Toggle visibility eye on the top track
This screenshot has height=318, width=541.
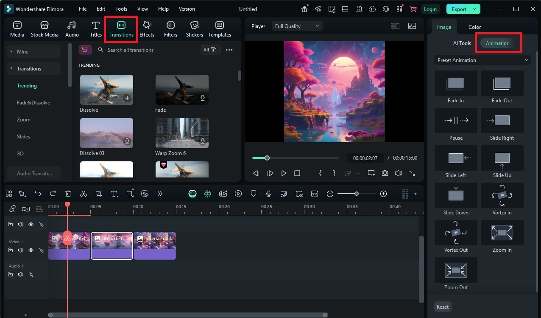pyautogui.click(x=31, y=224)
